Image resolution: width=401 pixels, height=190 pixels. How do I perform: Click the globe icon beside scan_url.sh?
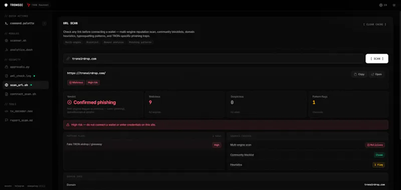point(7,85)
